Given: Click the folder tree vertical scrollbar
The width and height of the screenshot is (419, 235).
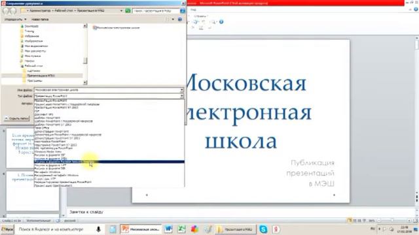Looking at the screenshot, I should coord(85,54).
